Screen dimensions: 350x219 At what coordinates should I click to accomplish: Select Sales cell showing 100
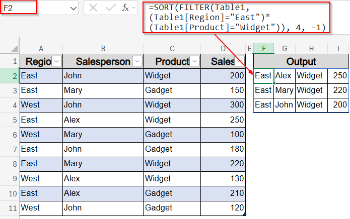pyautogui.click(x=223, y=135)
